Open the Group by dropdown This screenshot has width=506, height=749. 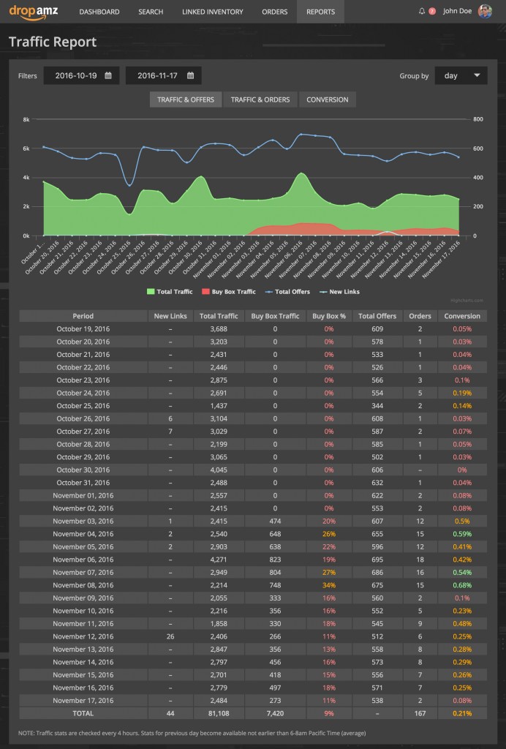pyautogui.click(x=461, y=75)
